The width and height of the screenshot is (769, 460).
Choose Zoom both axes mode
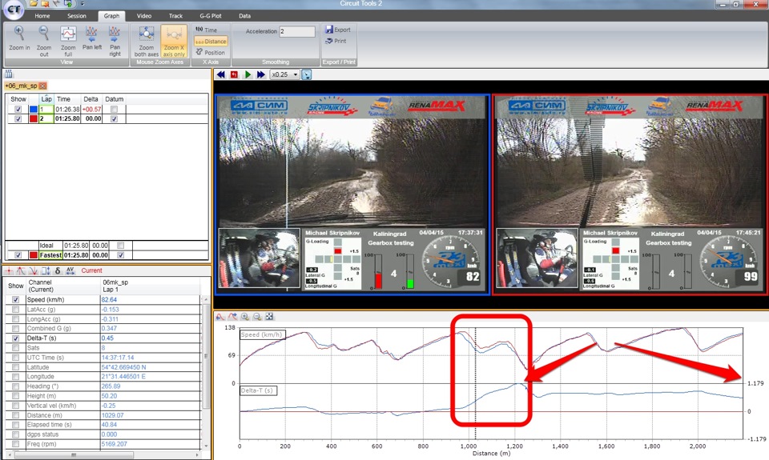146,41
